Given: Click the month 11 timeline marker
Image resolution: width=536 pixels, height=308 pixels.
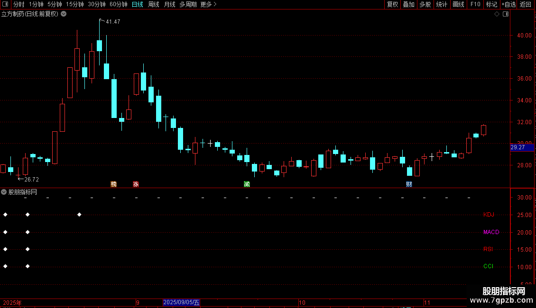Looking at the screenshot, I should [x=427, y=302].
